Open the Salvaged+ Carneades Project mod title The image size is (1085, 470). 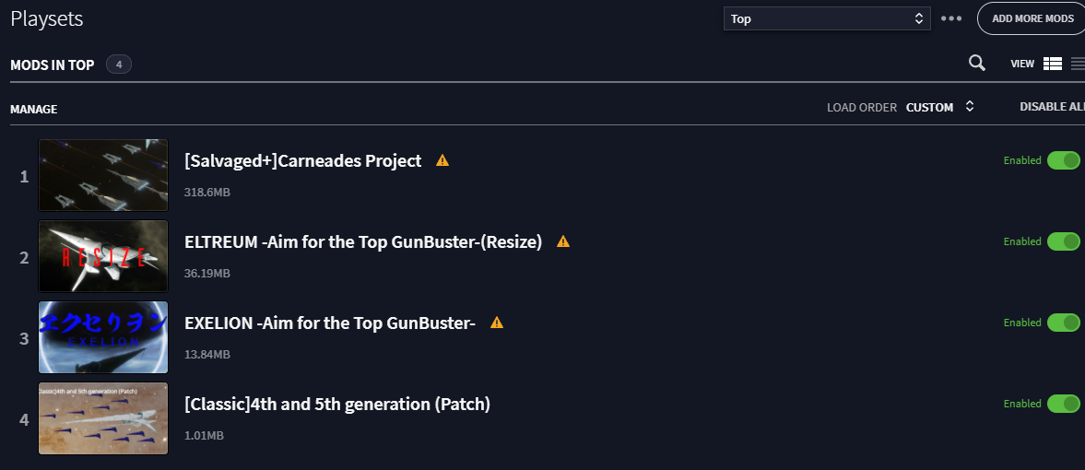[303, 160]
